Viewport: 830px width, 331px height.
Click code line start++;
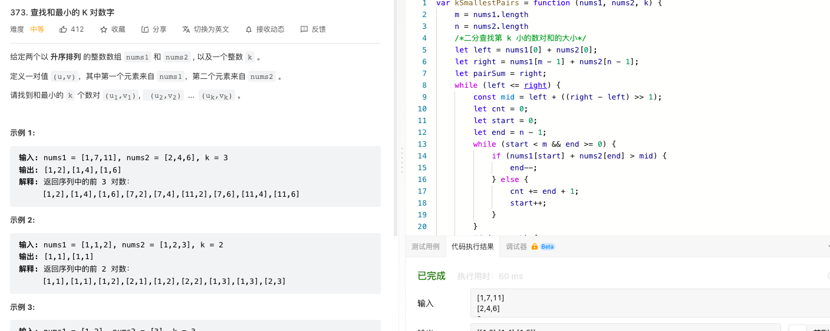pyautogui.click(x=528, y=203)
